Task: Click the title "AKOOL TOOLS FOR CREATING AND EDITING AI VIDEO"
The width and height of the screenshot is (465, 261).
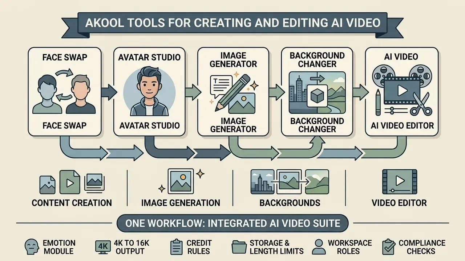Action: click(x=232, y=23)
